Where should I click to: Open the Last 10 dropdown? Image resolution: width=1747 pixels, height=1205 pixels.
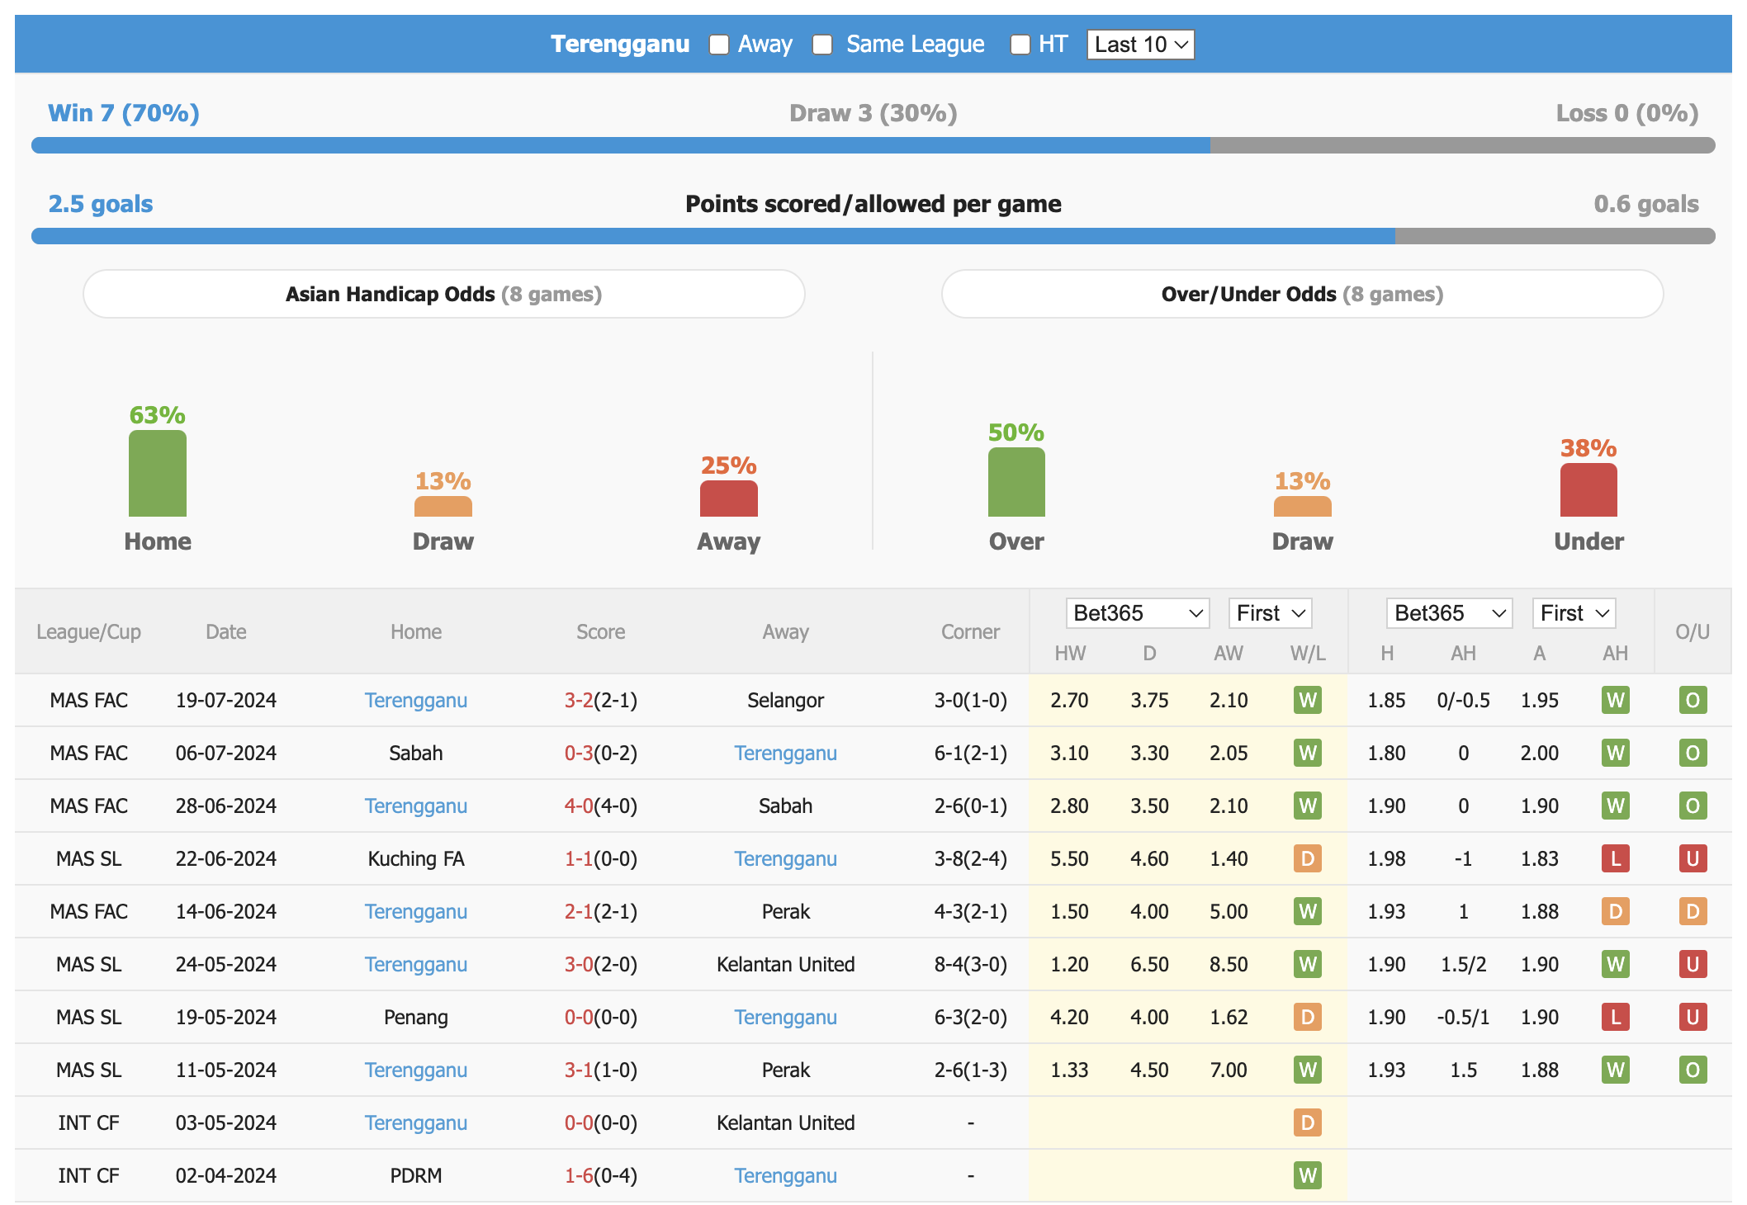(x=1140, y=45)
